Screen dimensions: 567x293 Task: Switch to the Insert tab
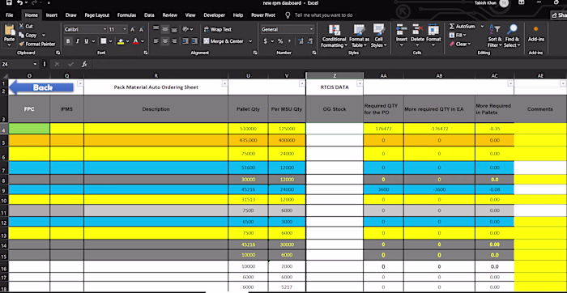click(x=52, y=15)
